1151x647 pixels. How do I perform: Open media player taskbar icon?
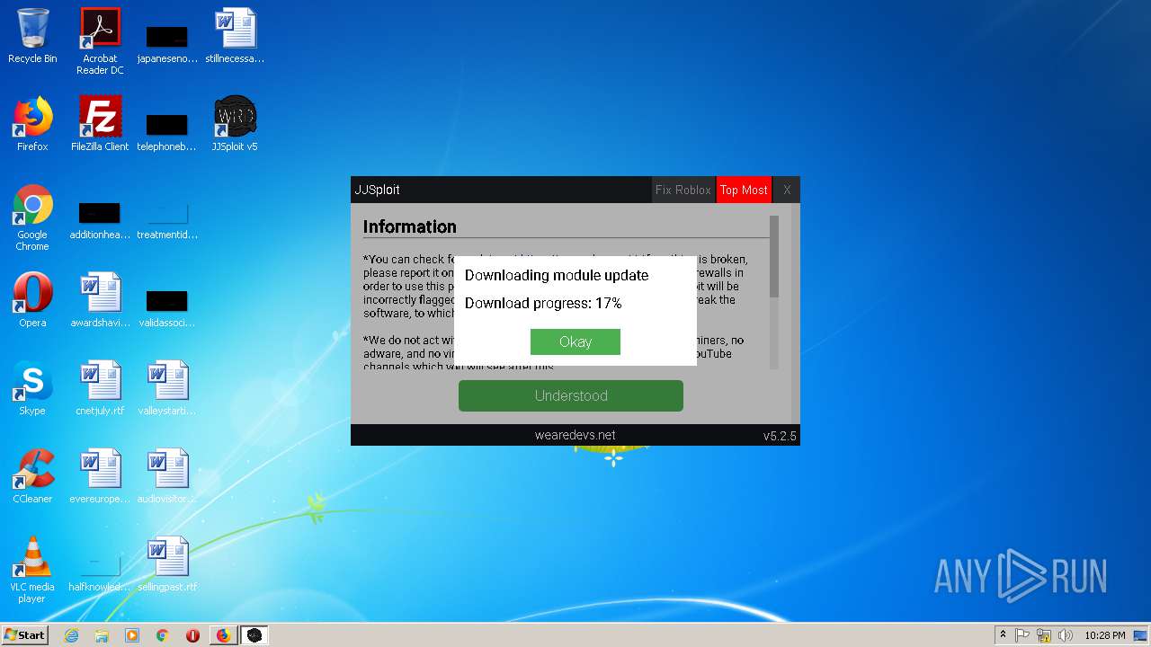coord(132,635)
